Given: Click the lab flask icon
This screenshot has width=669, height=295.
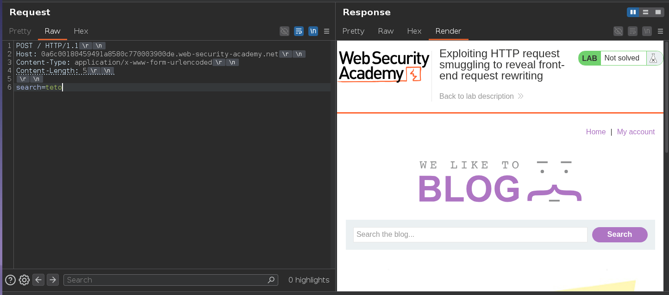Looking at the screenshot, I should pyautogui.click(x=653, y=58).
